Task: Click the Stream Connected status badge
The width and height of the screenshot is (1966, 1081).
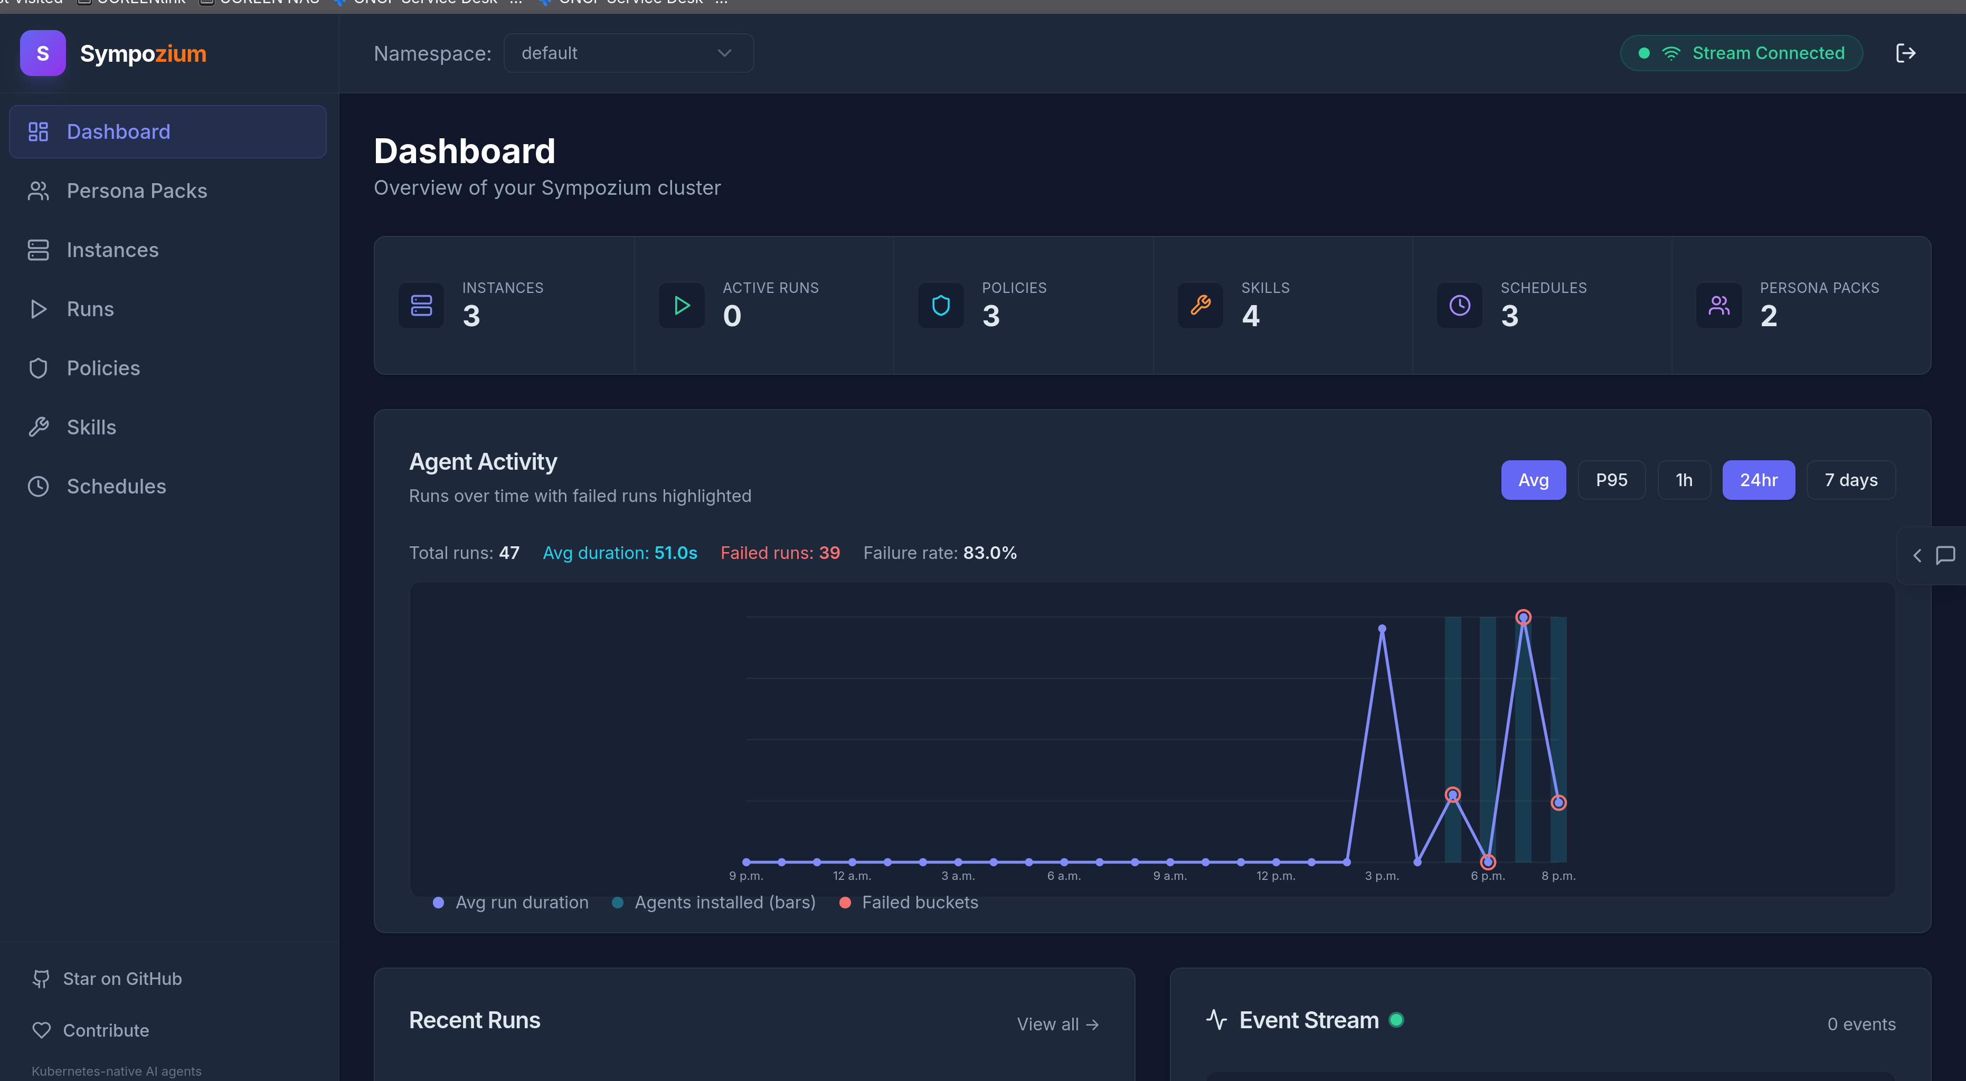Action: click(x=1742, y=53)
